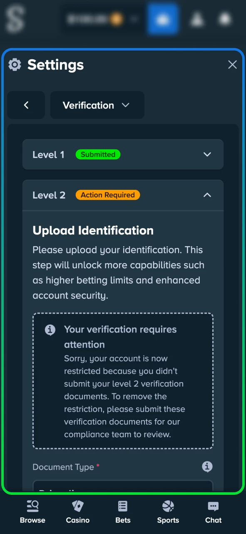Screen dimensions: 246x534
Task: Open the Casino section from bottom navigation
Action: (77, 511)
